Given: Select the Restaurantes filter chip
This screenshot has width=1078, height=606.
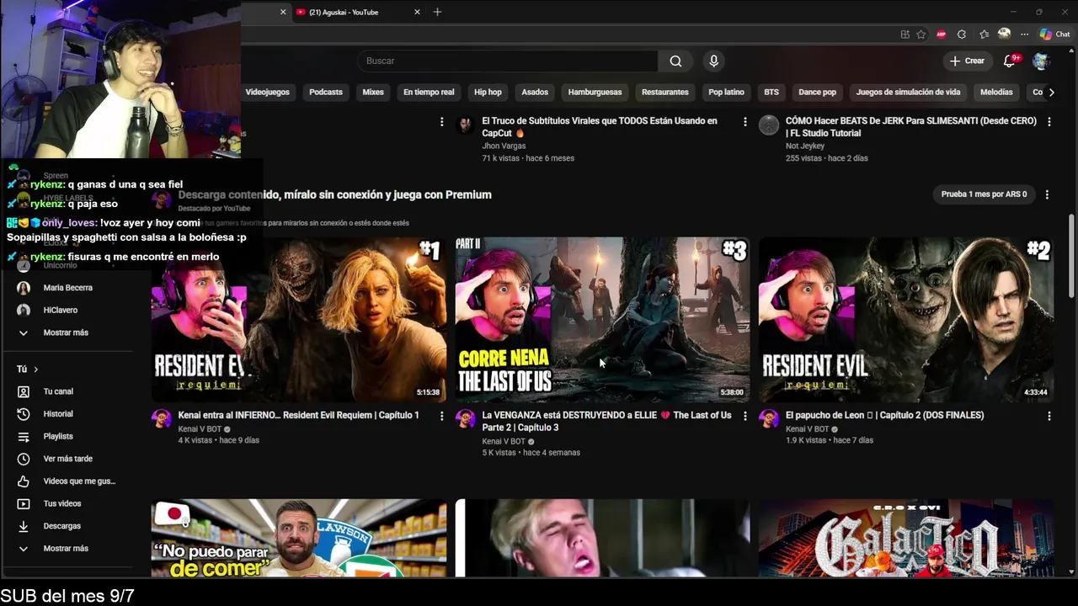Looking at the screenshot, I should [x=665, y=93].
